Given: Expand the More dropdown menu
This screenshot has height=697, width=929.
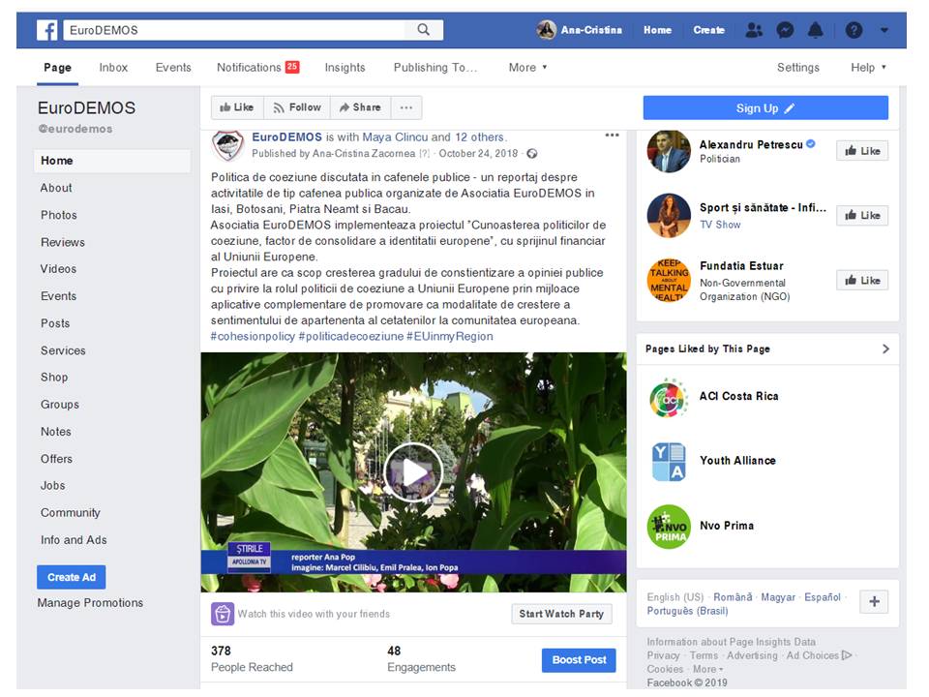Looking at the screenshot, I should pos(528,68).
